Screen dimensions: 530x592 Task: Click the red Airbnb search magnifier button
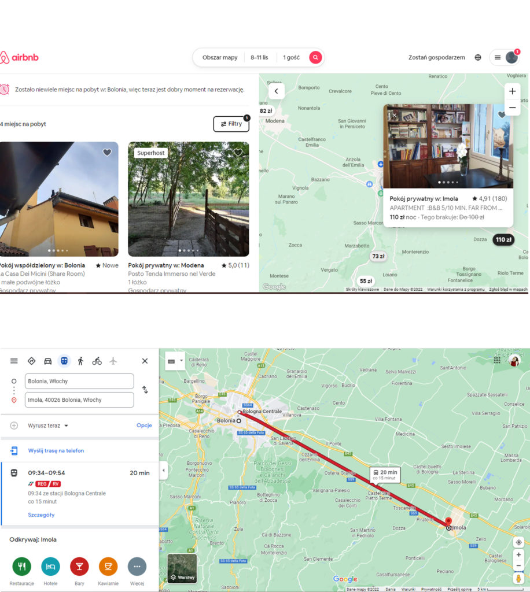click(315, 57)
